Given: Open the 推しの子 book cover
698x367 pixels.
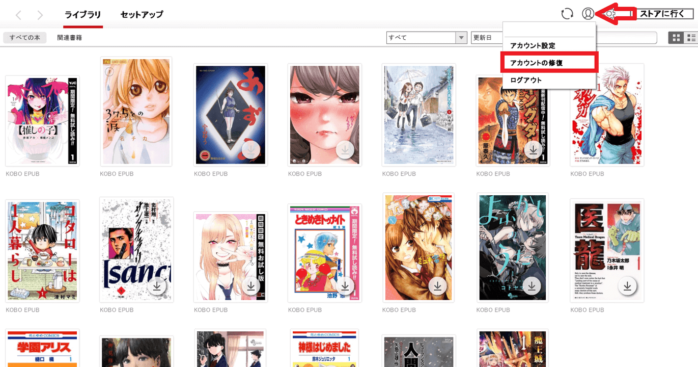Looking at the screenshot, I should click(x=42, y=121).
